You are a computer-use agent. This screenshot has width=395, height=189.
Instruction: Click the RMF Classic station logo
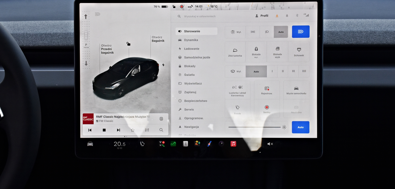pos(88,119)
